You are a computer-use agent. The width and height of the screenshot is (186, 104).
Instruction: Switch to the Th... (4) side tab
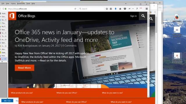click(x=3, y=36)
